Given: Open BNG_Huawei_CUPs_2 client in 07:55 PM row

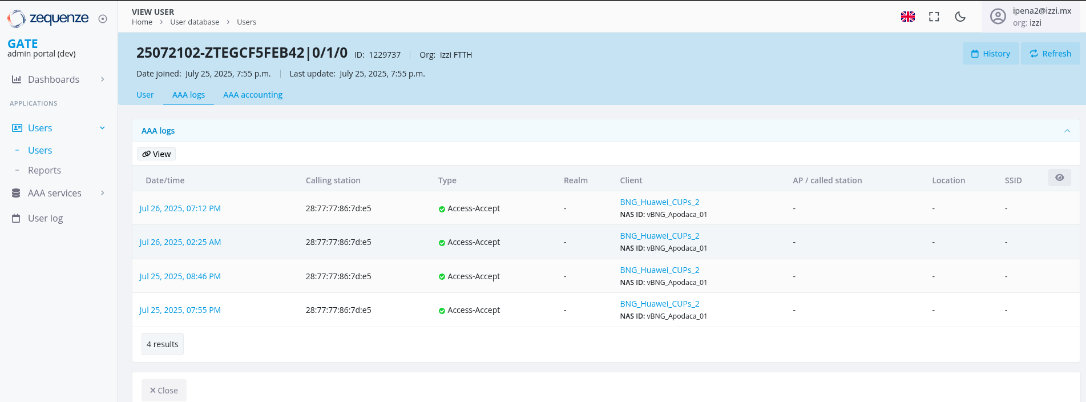Looking at the screenshot, I should [x=660, y=304].
